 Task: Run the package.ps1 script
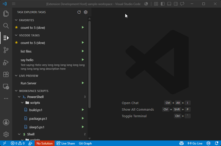point(83,118)
